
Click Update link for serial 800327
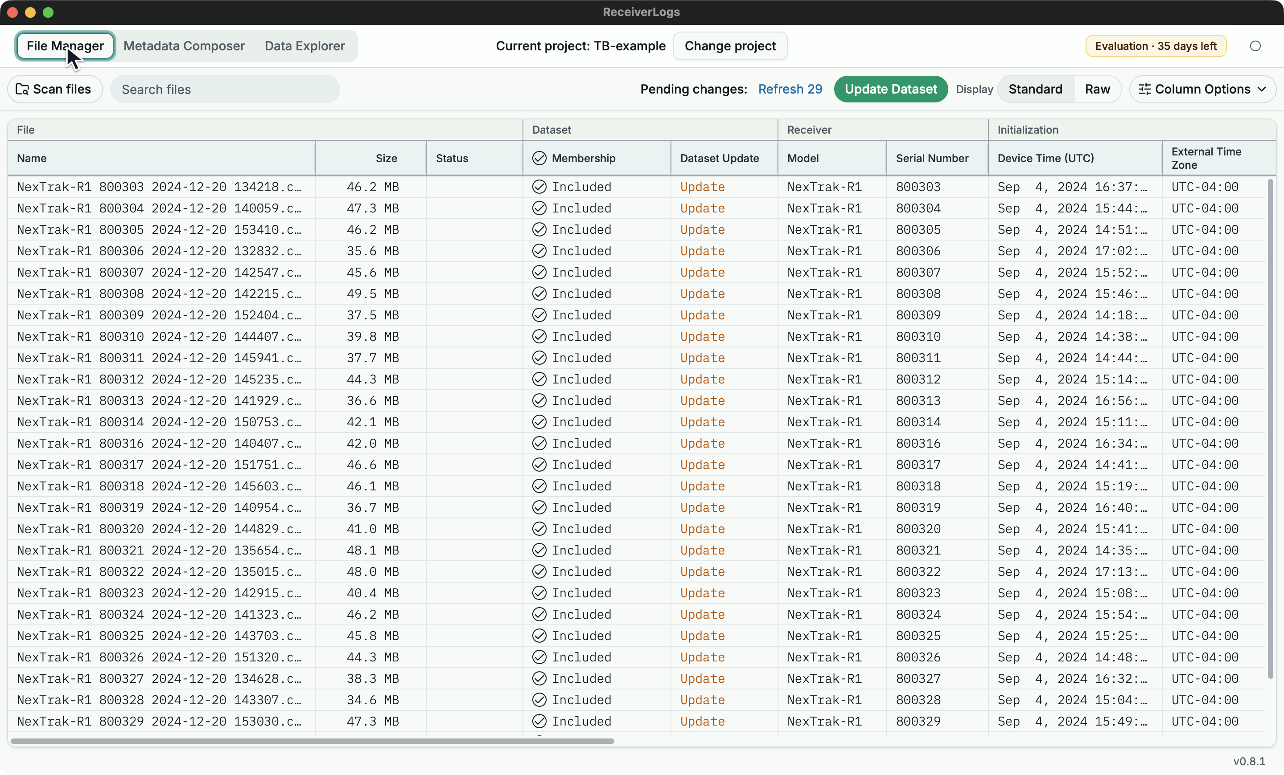pyautogui.click(x=703, y=679)
